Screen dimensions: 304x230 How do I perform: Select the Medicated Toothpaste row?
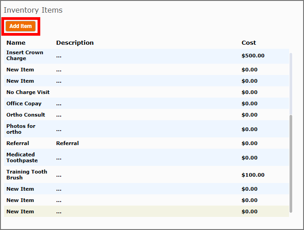click(147, 157)
